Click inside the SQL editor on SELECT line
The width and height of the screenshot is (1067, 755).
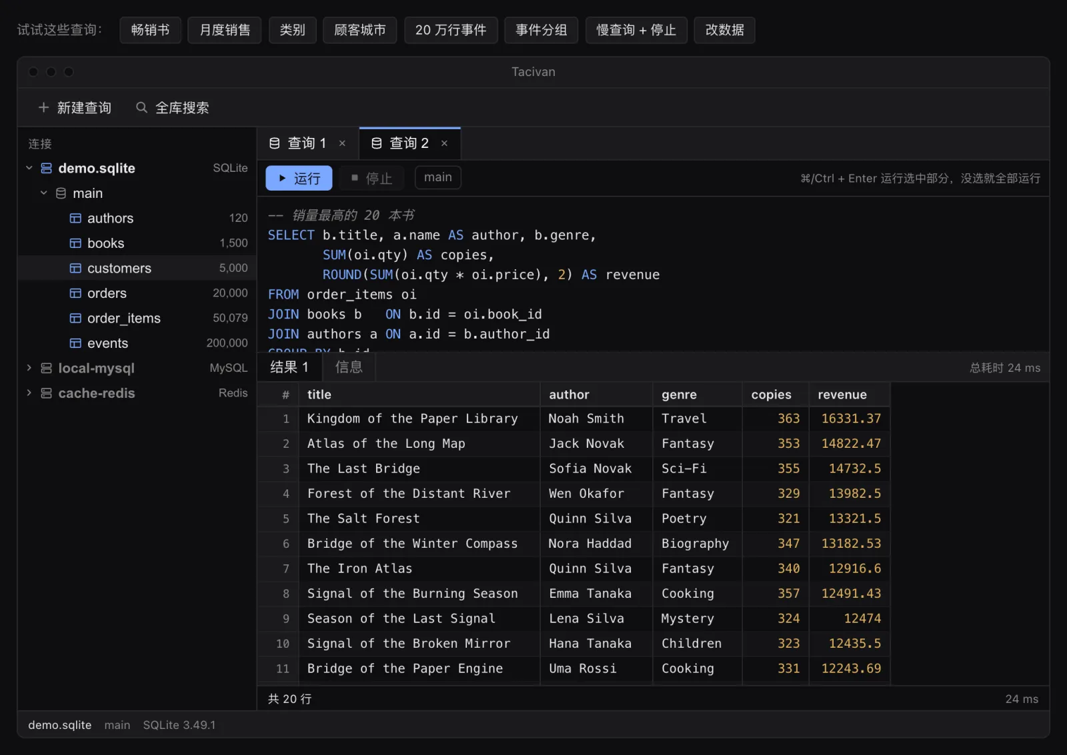[432, 235]
